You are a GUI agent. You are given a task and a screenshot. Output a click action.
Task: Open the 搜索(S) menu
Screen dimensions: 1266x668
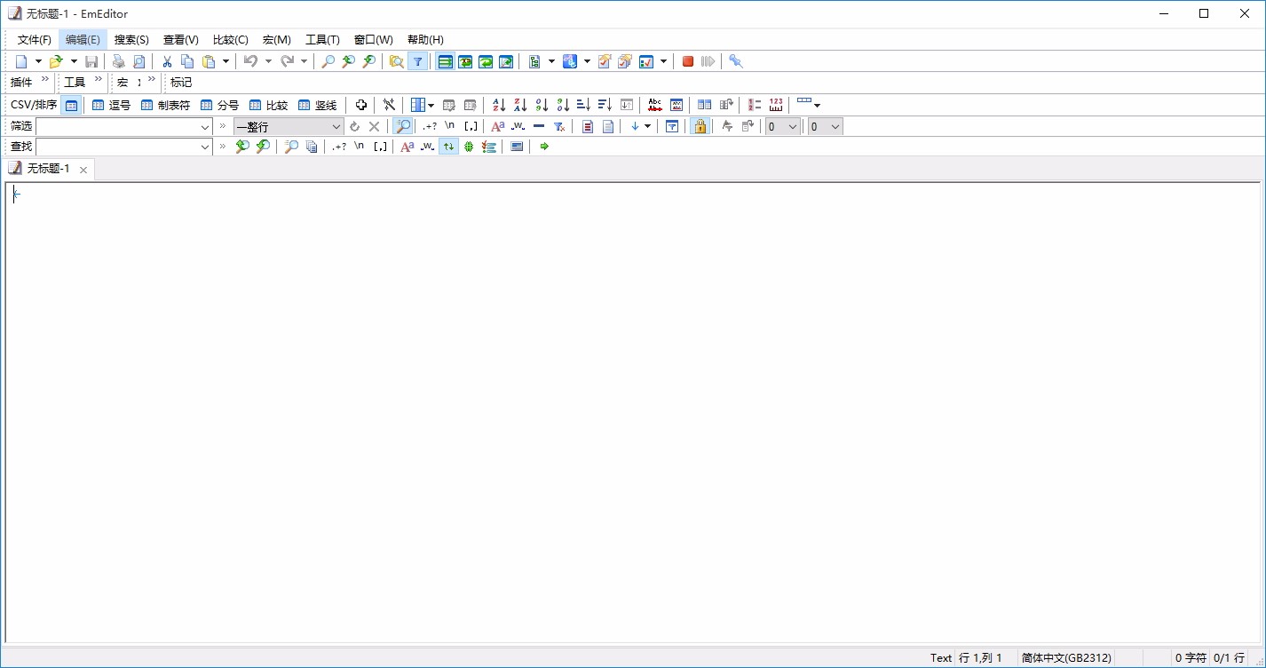pos(131,39)
